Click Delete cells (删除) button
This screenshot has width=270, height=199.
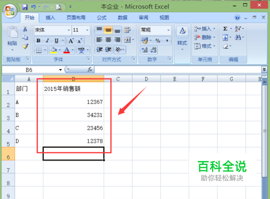(205, 37)
